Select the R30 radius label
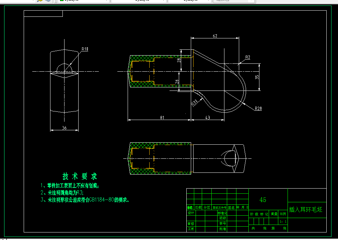Image resolution: width=338 pixels, height=240 pixels. tap(194, 103)
